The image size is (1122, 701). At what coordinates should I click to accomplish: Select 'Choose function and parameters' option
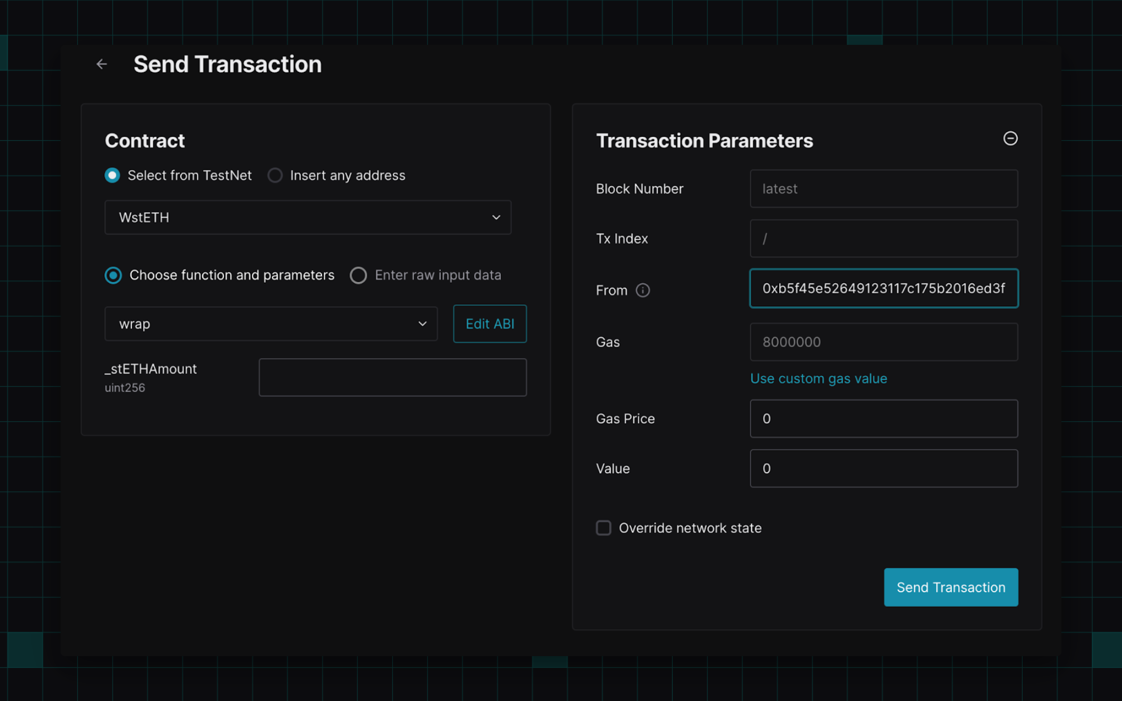coord(113,275)
